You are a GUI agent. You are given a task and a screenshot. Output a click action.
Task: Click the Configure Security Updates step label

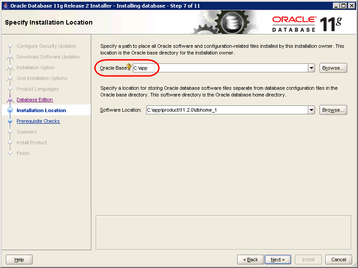47,46
